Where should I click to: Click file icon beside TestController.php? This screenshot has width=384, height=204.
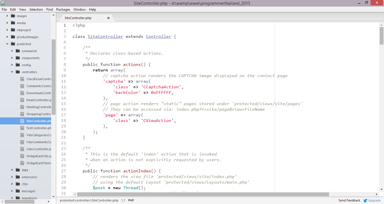[22, 128]
